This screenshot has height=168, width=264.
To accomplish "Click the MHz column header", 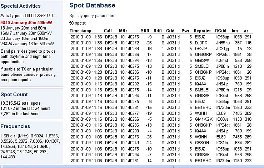I will [x=123, y=31].
